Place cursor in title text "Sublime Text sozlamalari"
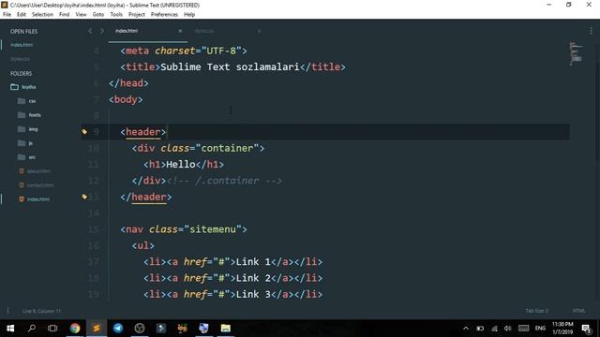The height and width of the screenshot is (337, 600). pyautogui.click(x=230, y=66)
